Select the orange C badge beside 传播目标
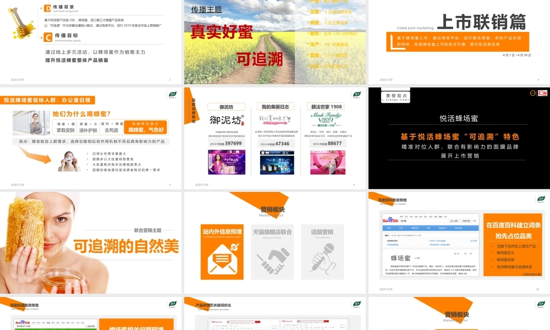 tap(48, 37)
